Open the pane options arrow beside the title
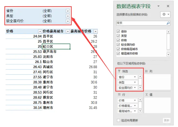 [159, 6]
